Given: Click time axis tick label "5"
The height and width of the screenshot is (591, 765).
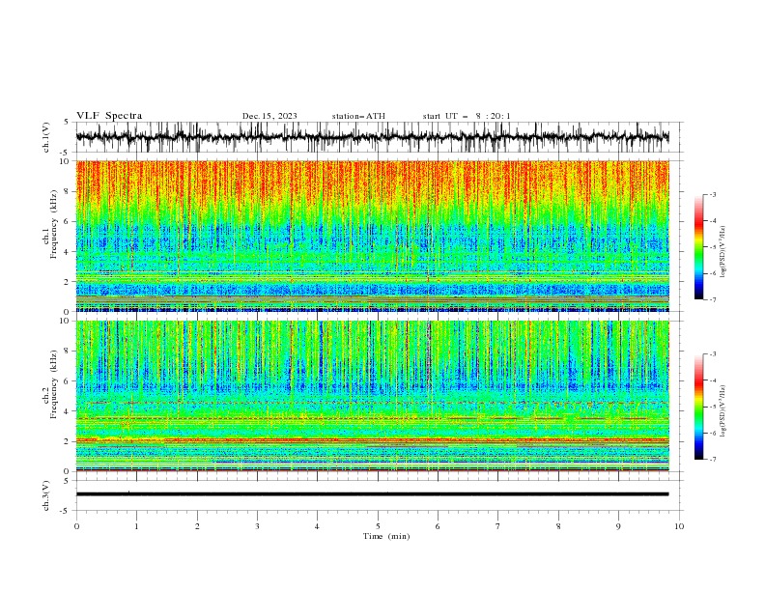Looking at the screenshot, I should [x=378, y=526].
